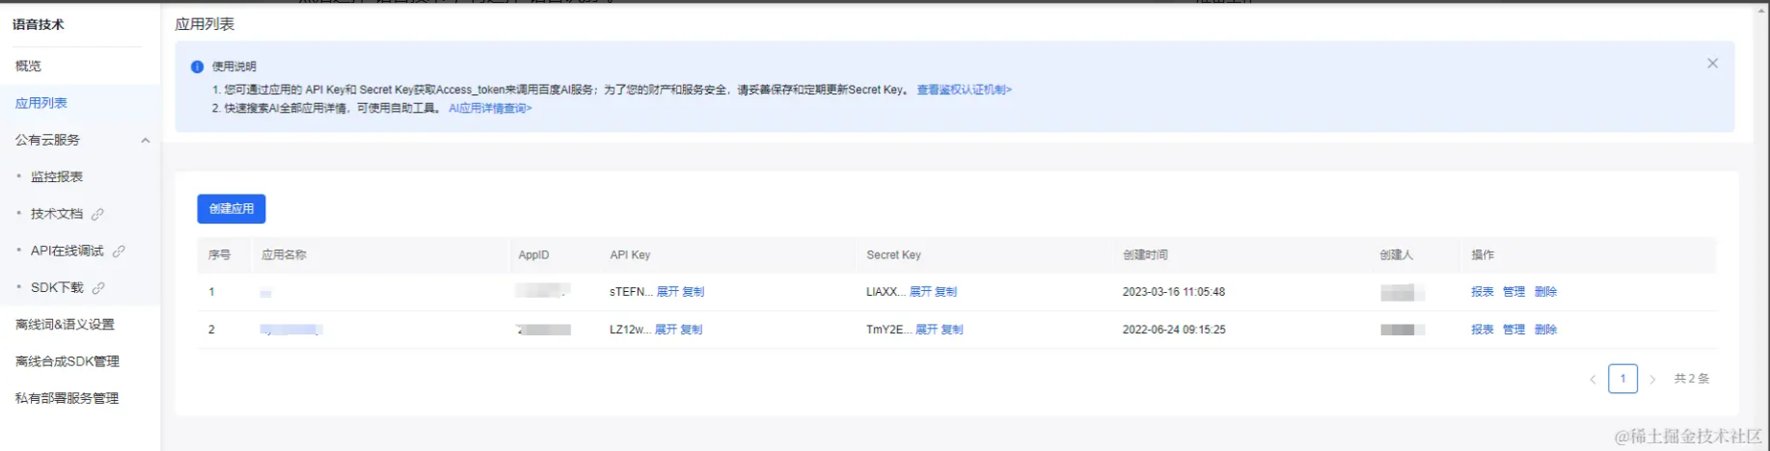Open 管理 for the 2022-06-24 app row
Image resolution: width=1770 pixels, height=451 pixels.
click(x=1513, y=330)
